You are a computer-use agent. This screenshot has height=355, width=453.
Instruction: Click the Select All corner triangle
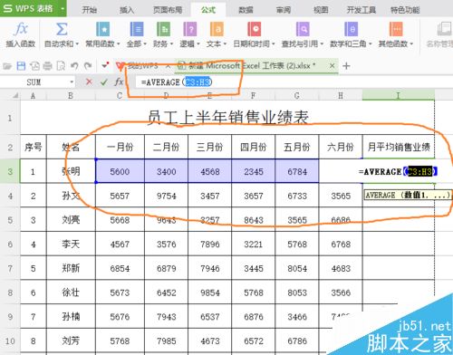(x=14, y=96)
